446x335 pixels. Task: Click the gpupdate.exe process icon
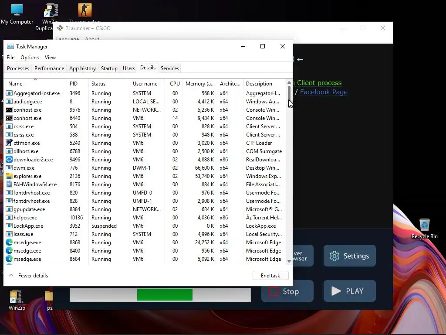coord(9,209)
